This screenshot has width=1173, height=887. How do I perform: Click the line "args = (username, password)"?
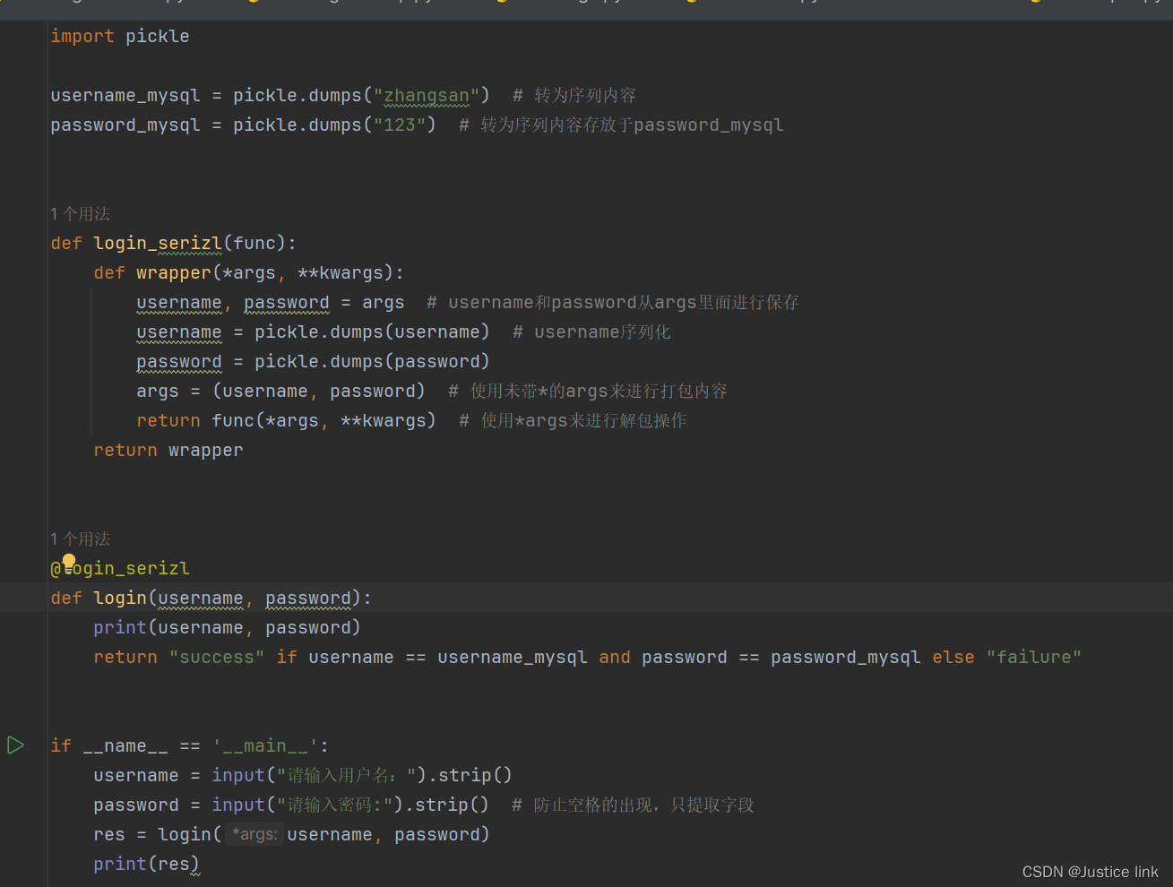pyautogui.click(x=281, y=391)
